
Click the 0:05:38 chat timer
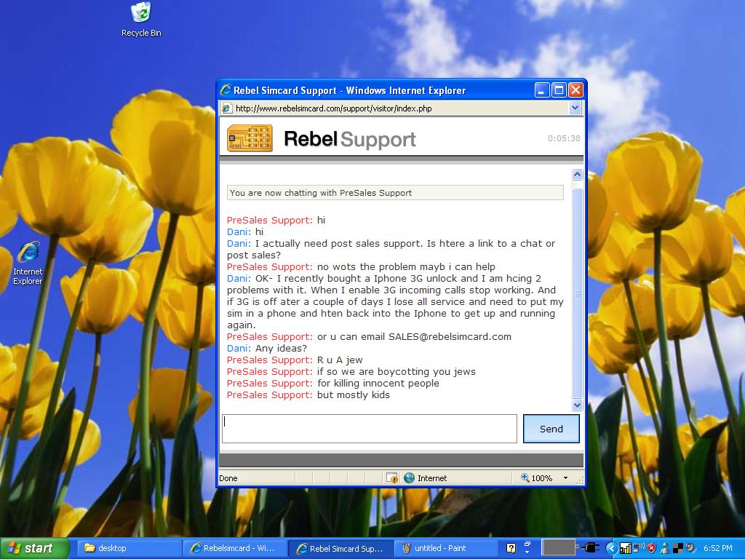(x=564, y=138)
